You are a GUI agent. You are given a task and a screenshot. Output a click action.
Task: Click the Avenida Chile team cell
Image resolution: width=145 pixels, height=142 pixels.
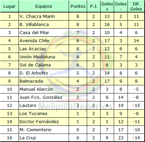click(x=44, y=41)
